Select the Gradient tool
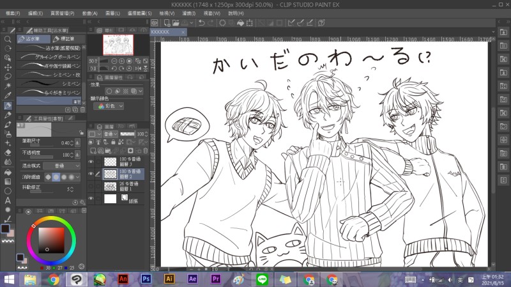 pyautogui.click(x=8, y=182)
